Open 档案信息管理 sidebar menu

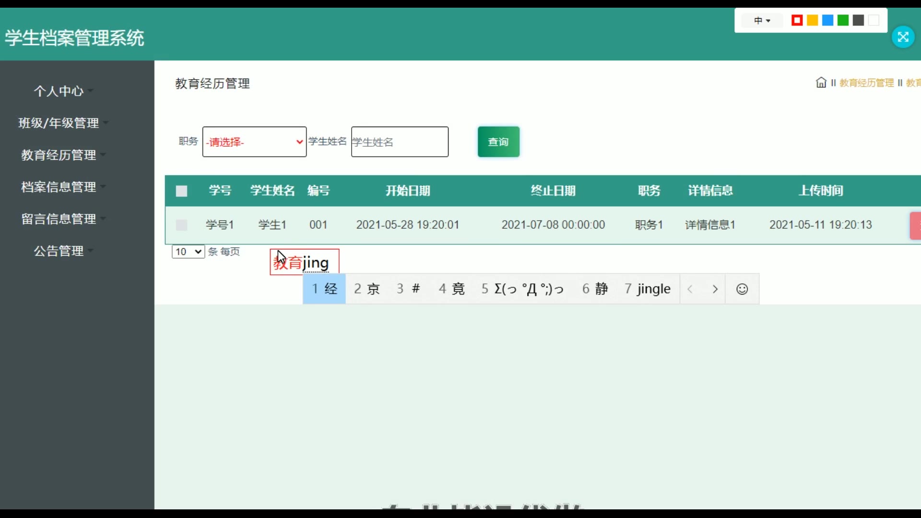coord(59,187)
